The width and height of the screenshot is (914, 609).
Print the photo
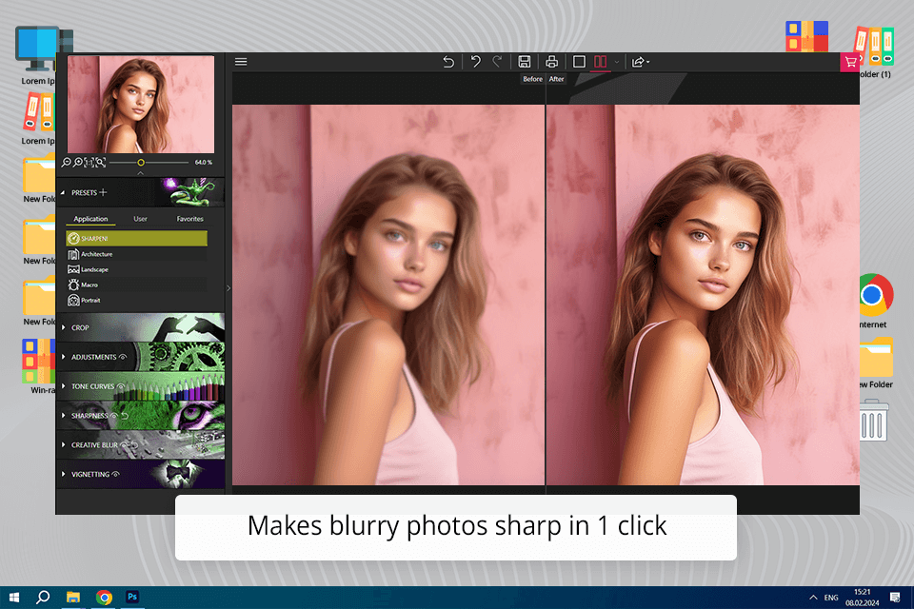tap(551, 62)
